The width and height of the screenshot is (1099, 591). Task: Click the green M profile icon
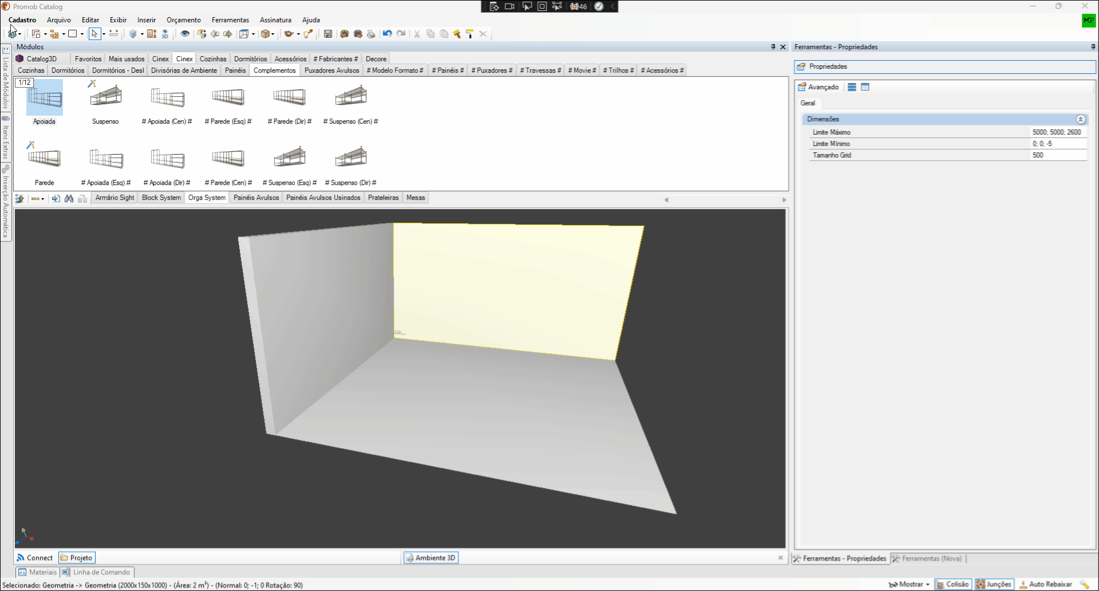click(1088, 21)
